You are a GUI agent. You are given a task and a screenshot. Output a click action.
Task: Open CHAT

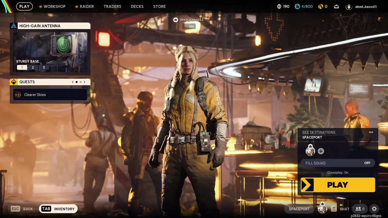point(345,209)
